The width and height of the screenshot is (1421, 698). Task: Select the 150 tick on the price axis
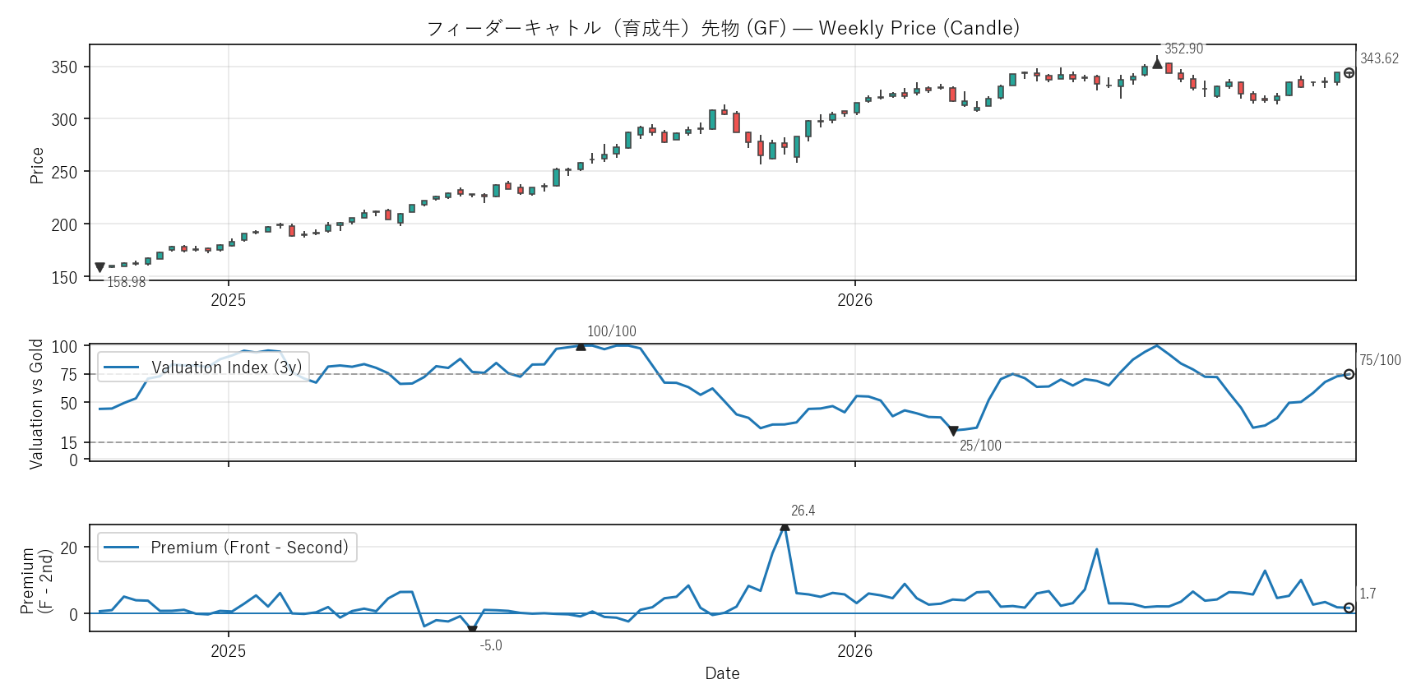pos(64,278)
